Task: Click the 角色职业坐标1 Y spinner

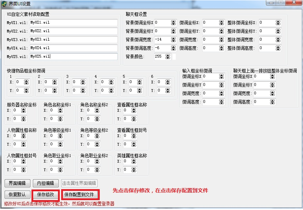Action: coord(60,170)
